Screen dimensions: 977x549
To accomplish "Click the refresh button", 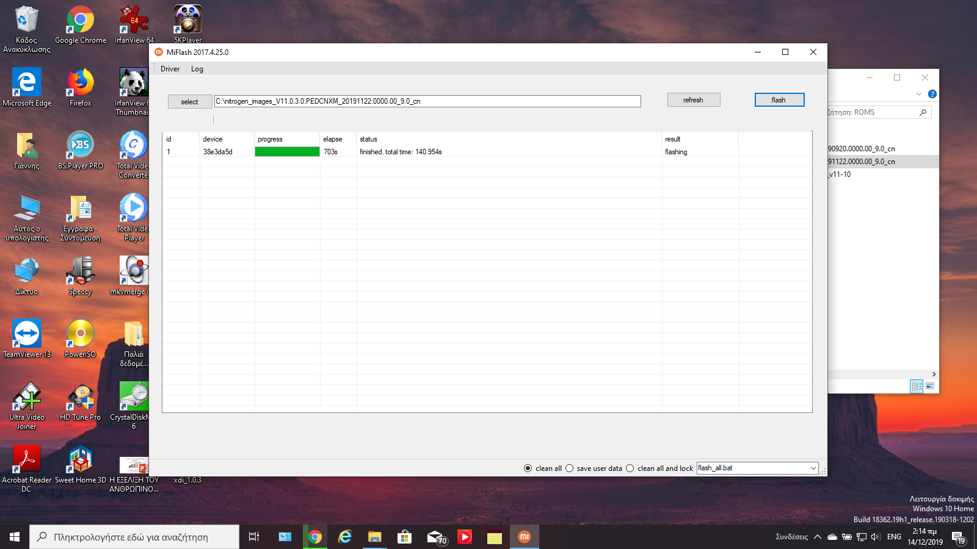I will pyautogui.click(x=693, y=100).
